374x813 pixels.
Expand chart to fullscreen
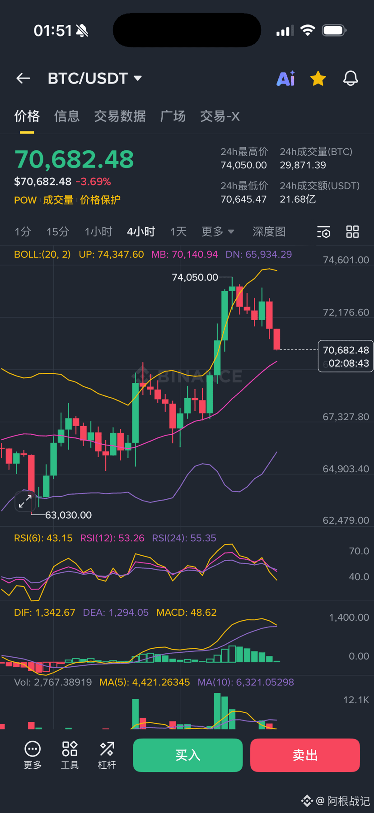[25, 501]
